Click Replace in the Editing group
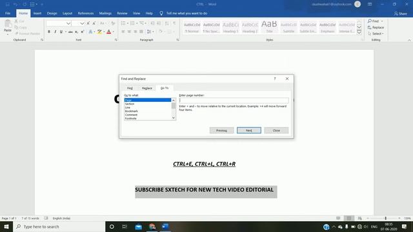413x232 pixels. pos(376,27)
